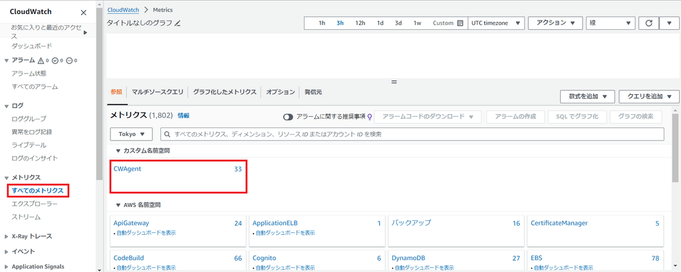This screenshot has width=681, height=272.
Task: Collapse the AWS 名前空間 section
Action: coord(118,204)
